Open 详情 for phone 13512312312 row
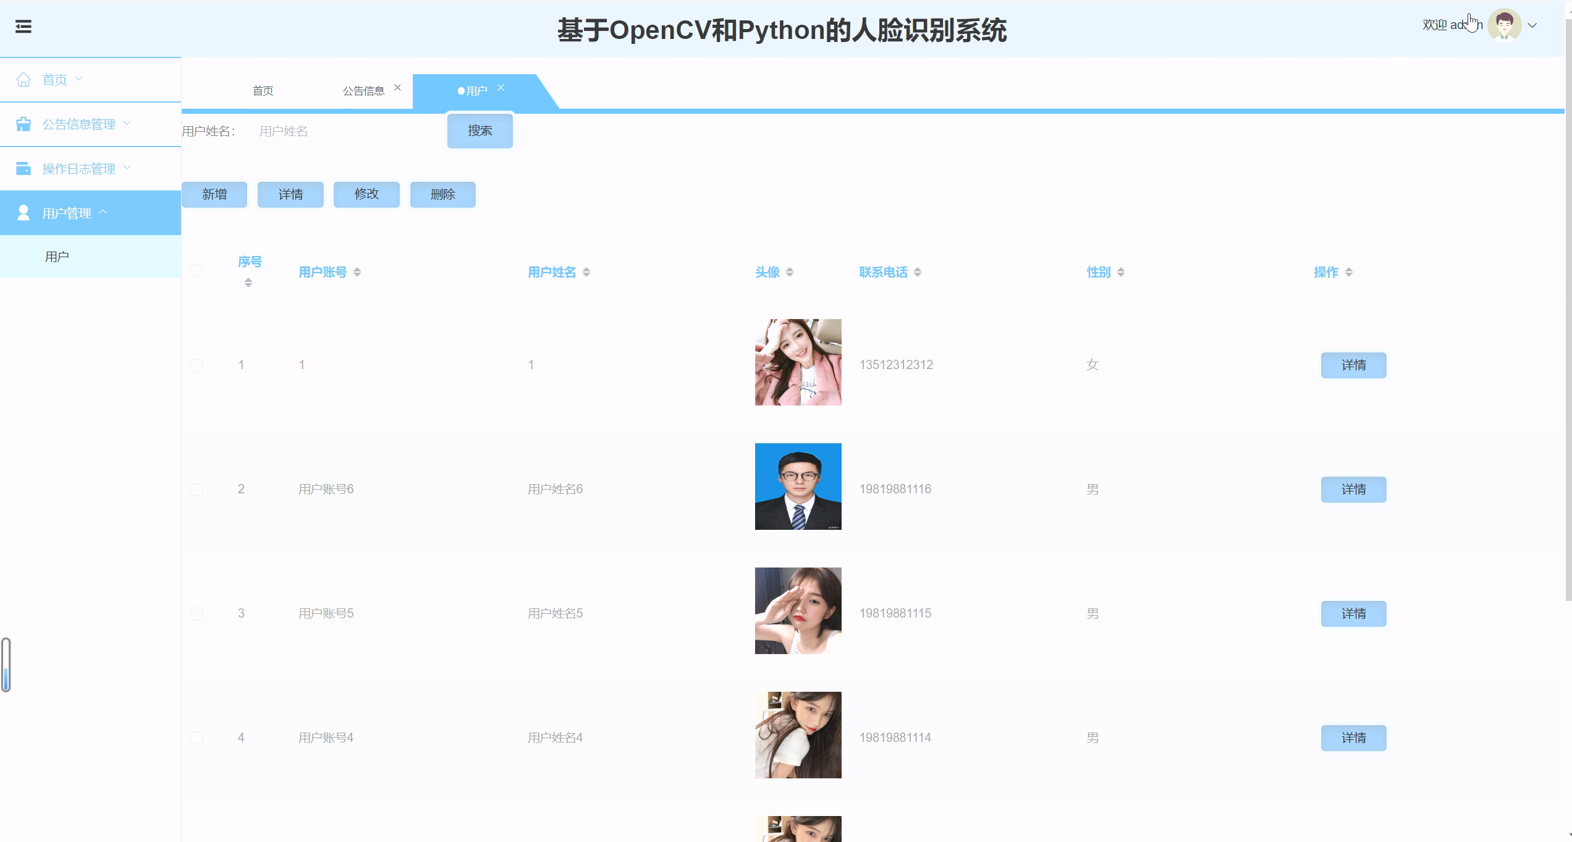This screenshot has width=1572, height=842. pos(1354,365)
